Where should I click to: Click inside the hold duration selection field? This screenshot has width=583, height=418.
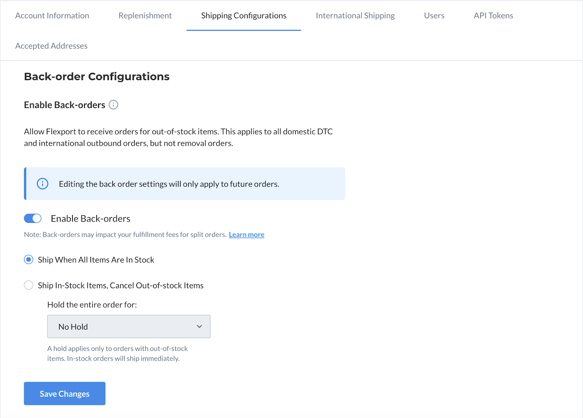[x=109, y=327]
